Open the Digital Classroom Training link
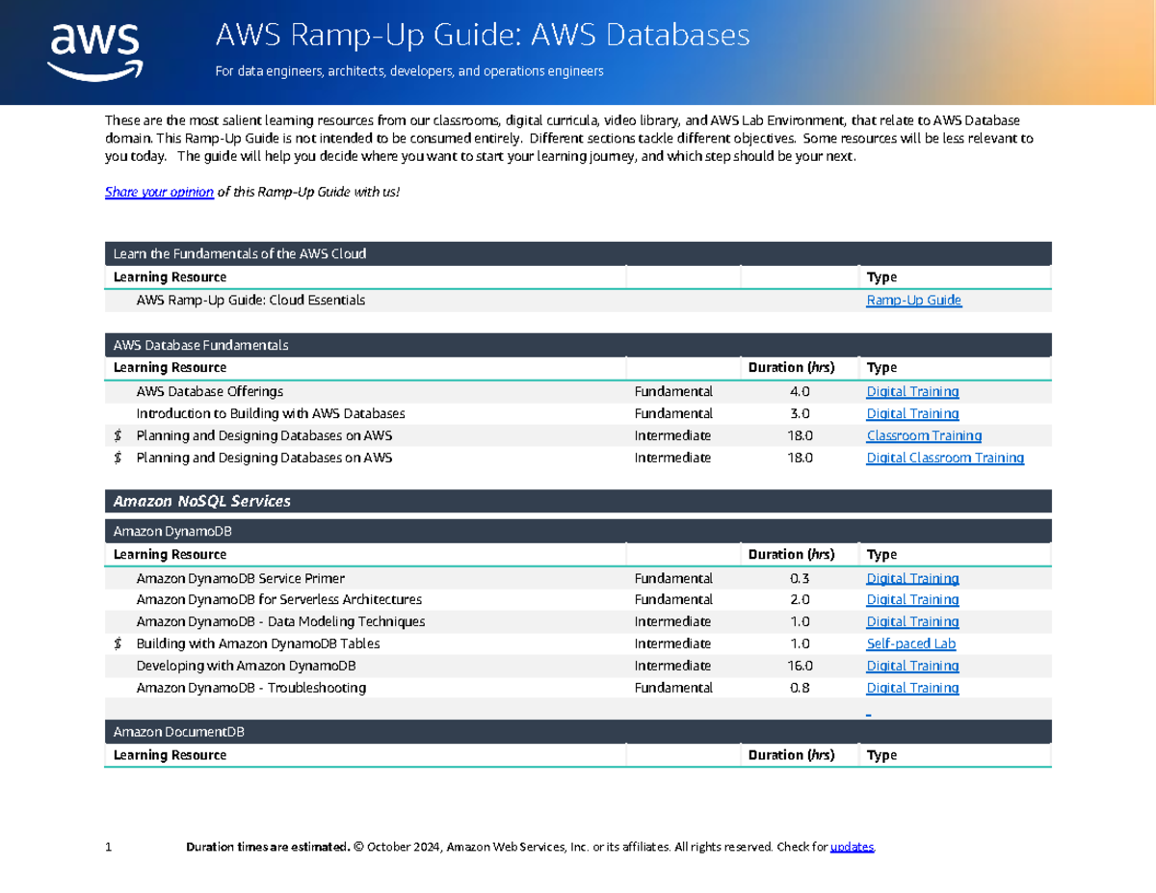This screenshot has width=1156, height=893. [945, 458]
